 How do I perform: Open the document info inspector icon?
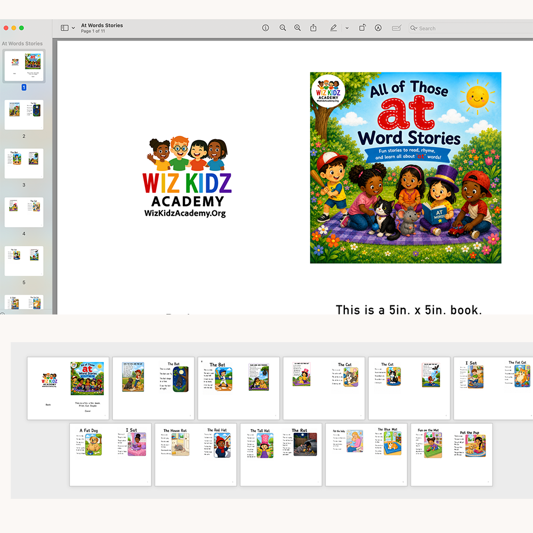pyautogui.click(x=265, y=28)
